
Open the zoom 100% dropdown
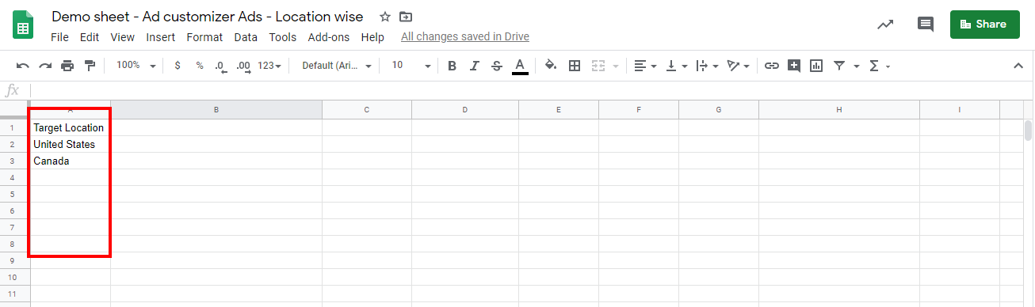click(x=136, y=66)
